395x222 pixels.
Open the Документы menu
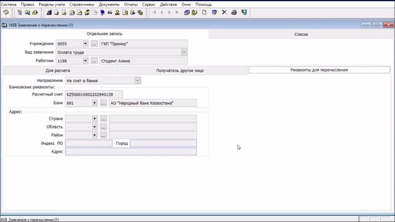click(109, 4)
